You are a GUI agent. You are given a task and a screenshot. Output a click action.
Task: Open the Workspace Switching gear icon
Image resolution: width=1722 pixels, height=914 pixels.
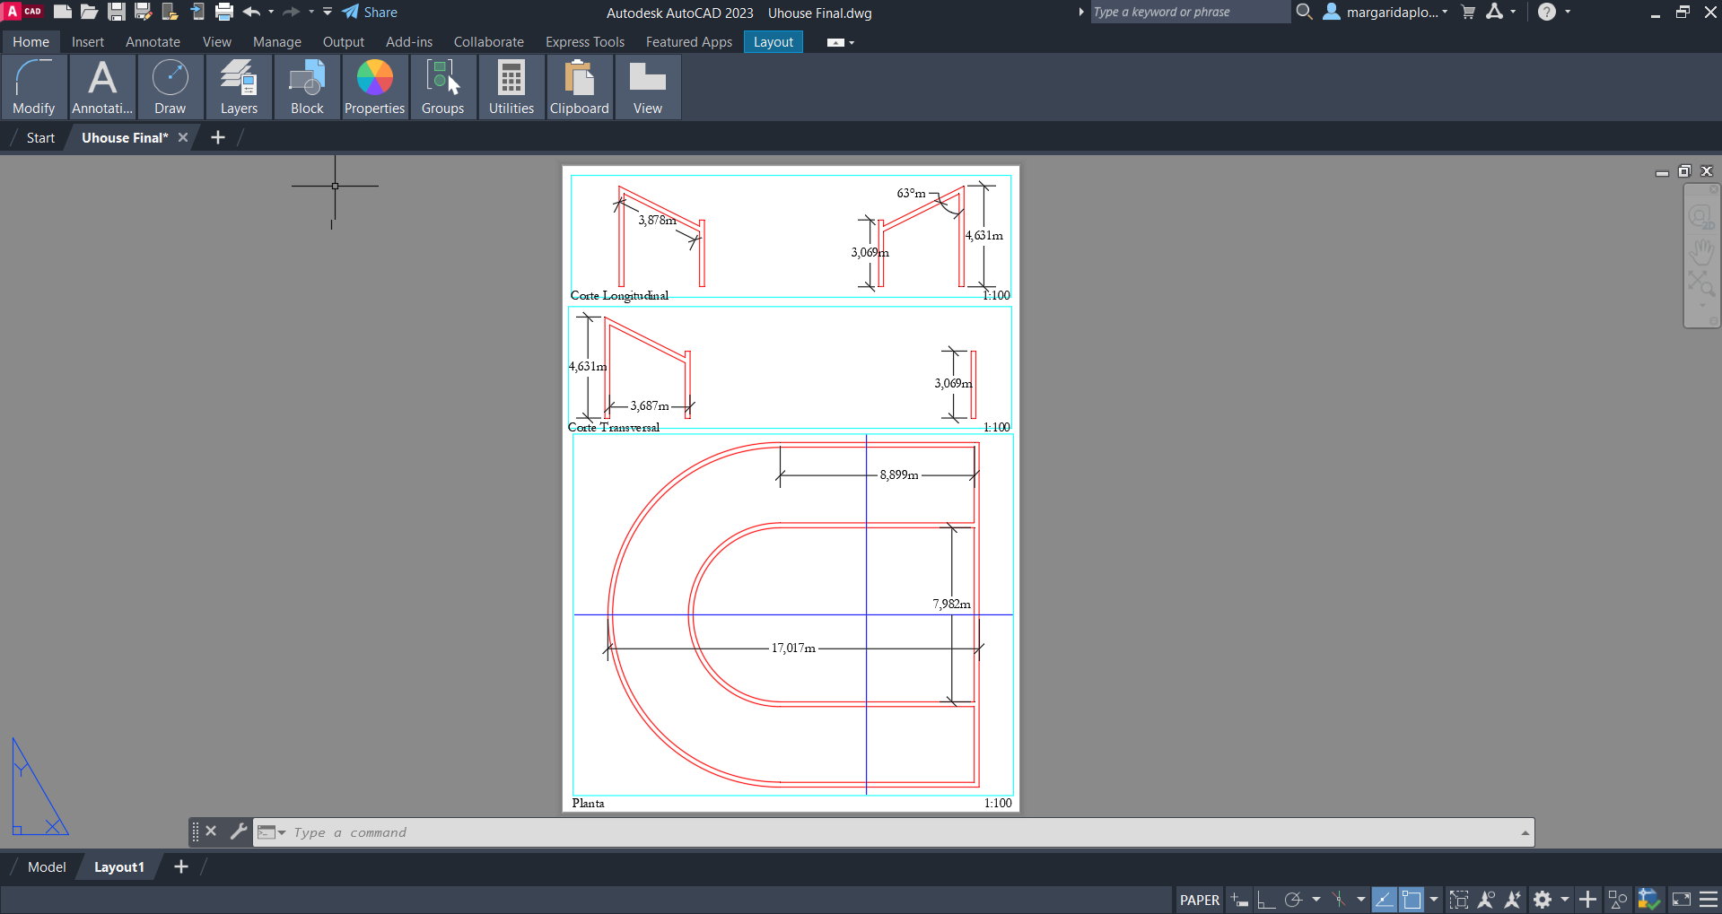[x=1543, y=900]
